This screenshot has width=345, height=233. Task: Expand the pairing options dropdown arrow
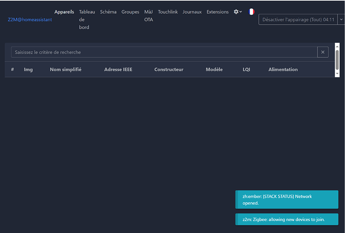341,19
